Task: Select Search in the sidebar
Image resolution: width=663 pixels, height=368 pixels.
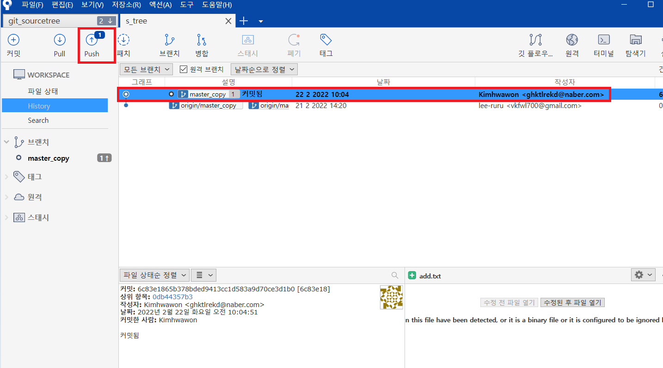Action: [38, 120]
